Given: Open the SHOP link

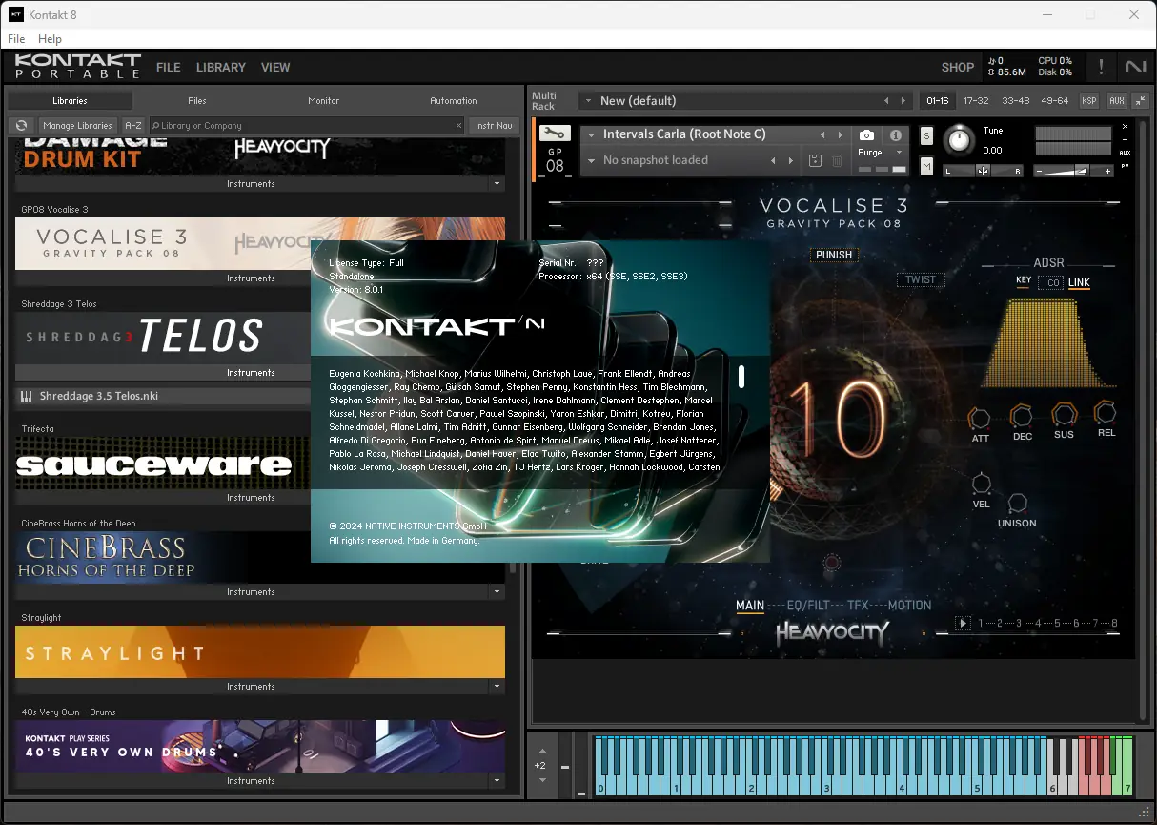Looking at the screenshot, I should 958,68.
